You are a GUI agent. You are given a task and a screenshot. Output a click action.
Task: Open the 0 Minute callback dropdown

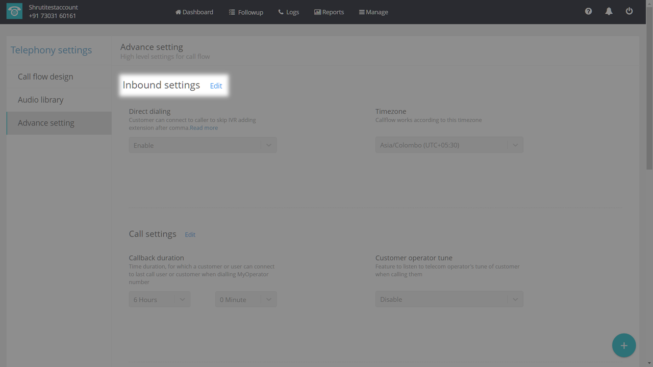pyautogui.click(x=245, y=300)
